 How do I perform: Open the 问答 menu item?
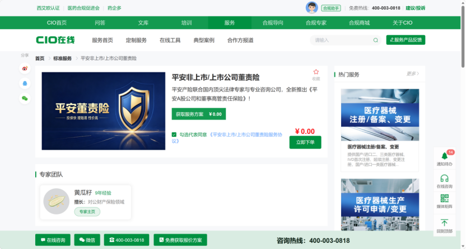click(x=100, y=23)
